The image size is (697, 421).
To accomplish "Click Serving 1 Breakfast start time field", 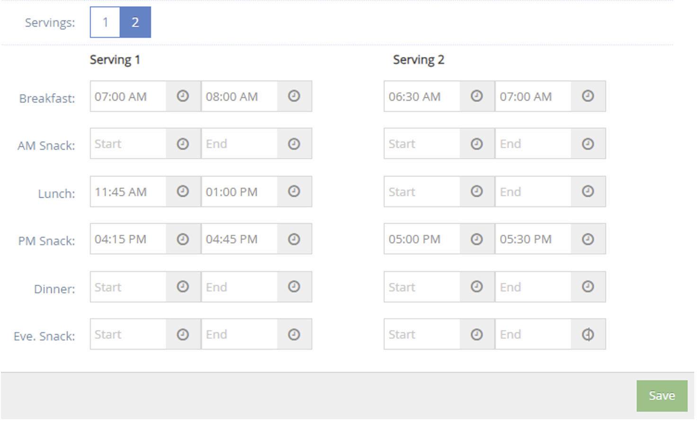I will coord(128,96).
